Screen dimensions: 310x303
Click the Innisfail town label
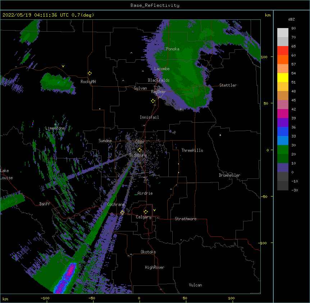[x=149, y=117]
